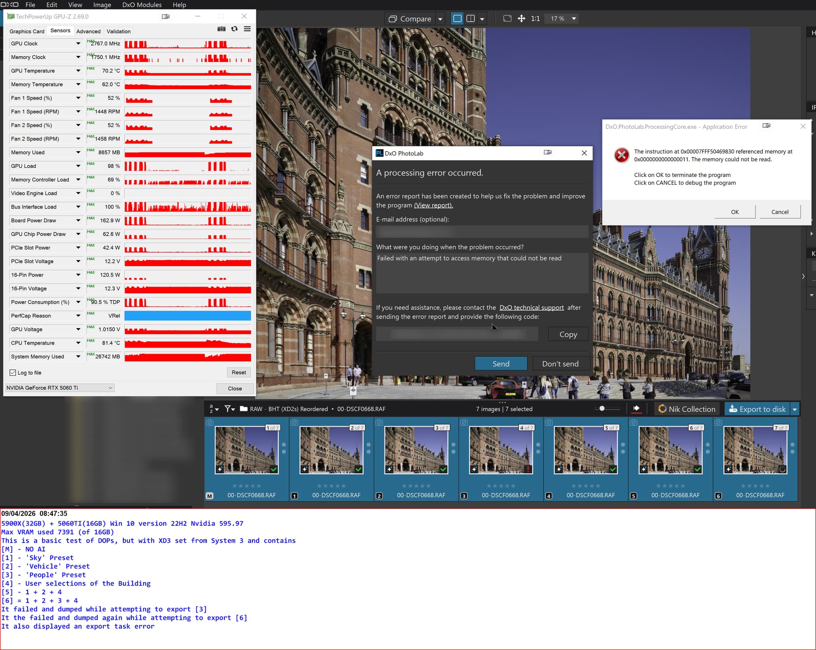
Task: Open the DxO Modules menu
Action: pos(142,5)
